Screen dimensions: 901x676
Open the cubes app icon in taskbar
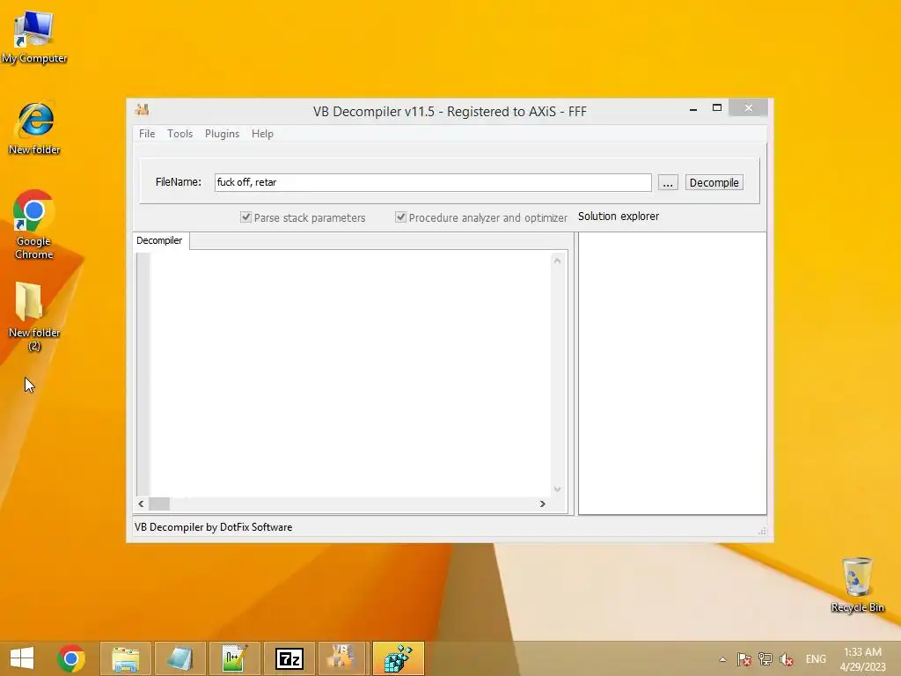(399, 658)
